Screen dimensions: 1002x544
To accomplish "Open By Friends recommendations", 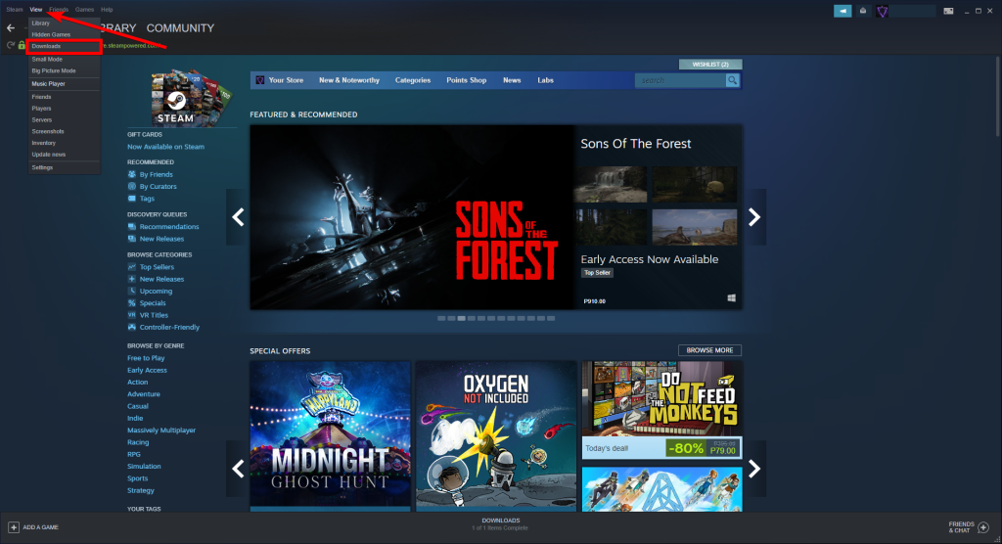I will pos(156,174).
